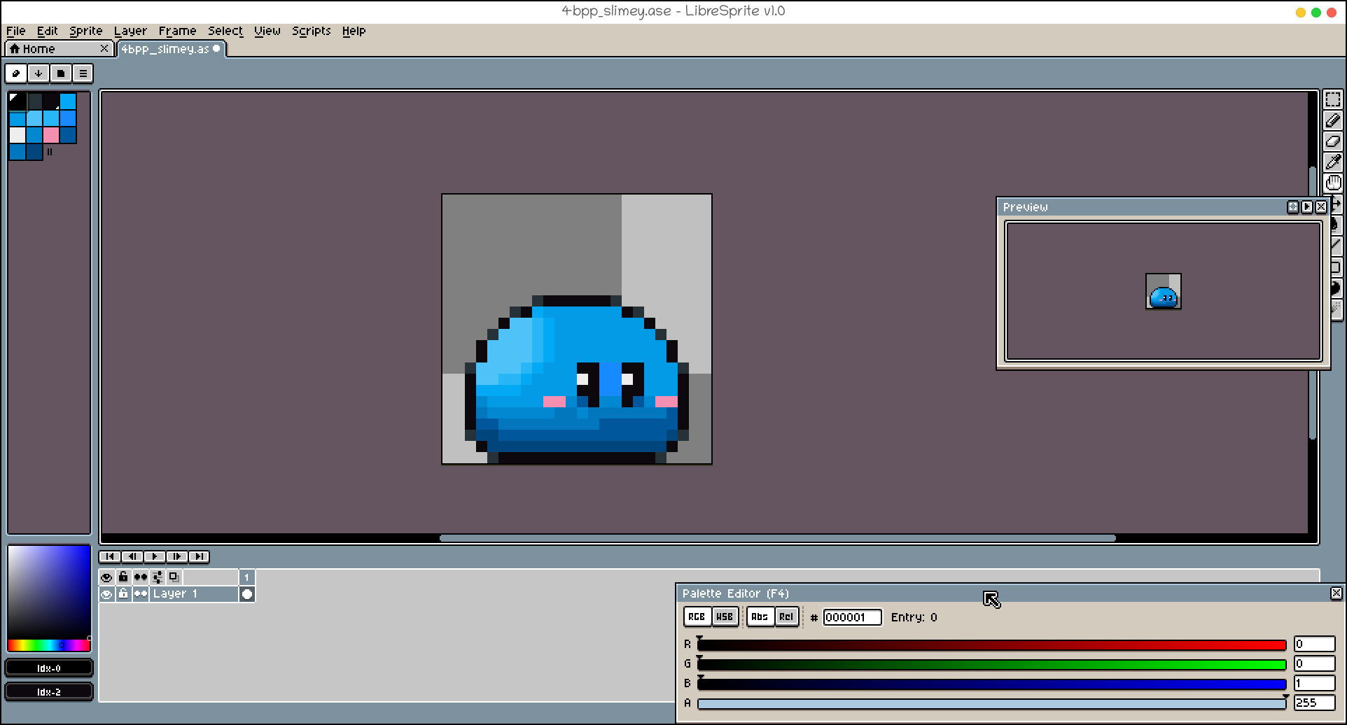
Task: Select Rel relative adjustment mode
Action: (786, 617)
